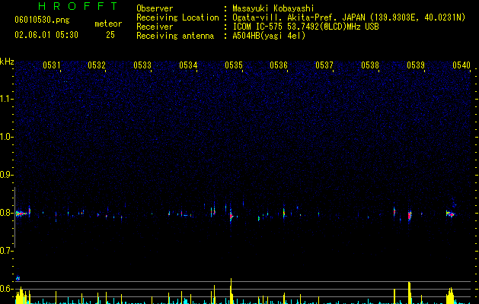Viewport: 479px width, 304px height.
Task: Click the 0537 time label
Action: (324, 65)
